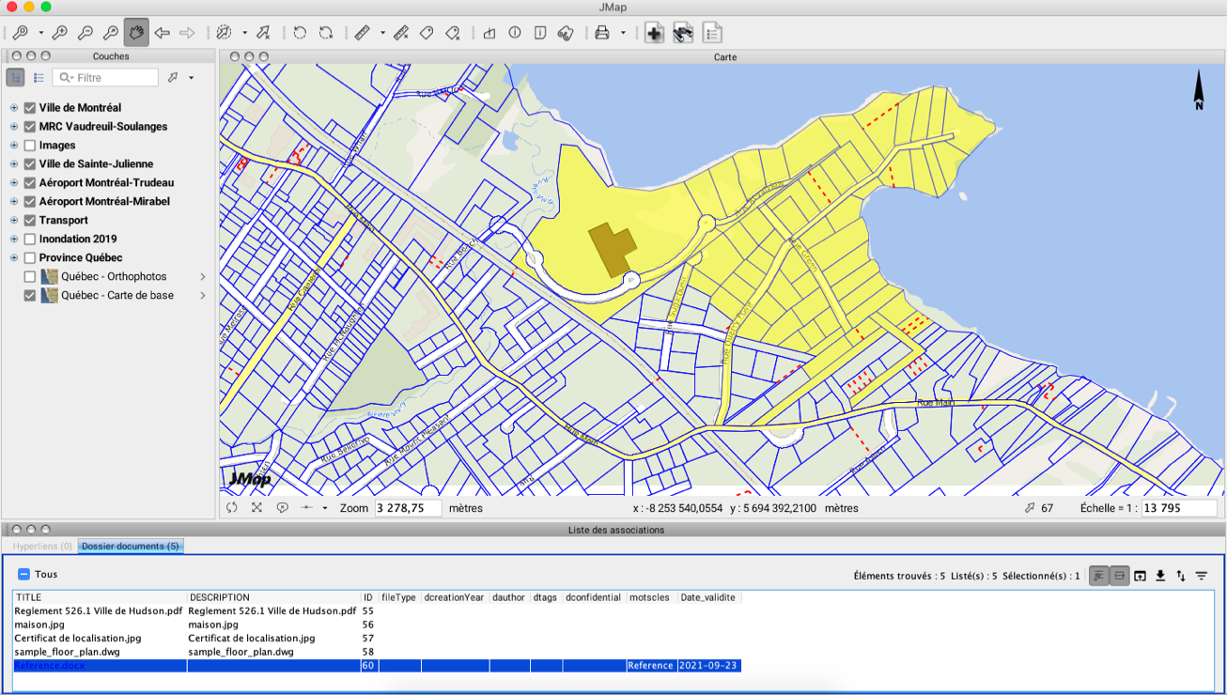Enable the Inondation 2019 layer

point(30,239)
